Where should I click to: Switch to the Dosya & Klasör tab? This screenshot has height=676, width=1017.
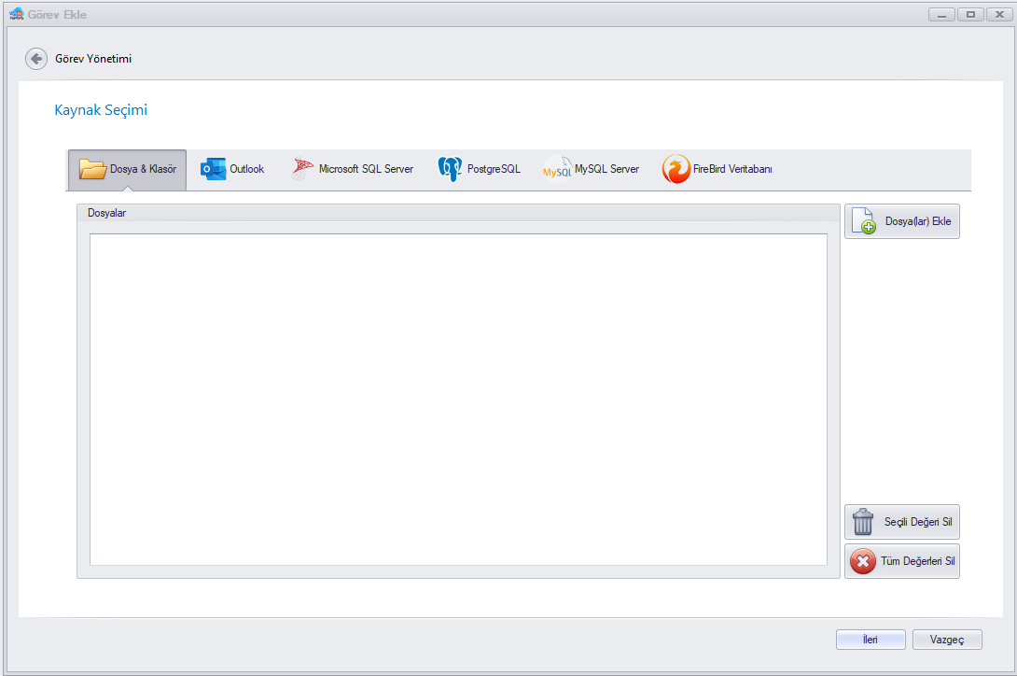coord(128,170)
